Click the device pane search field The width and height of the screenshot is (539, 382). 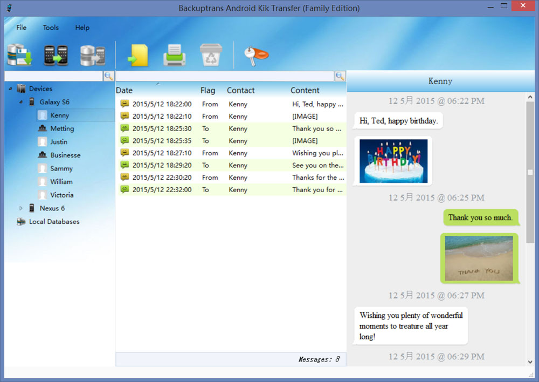[x=54, y=76]
